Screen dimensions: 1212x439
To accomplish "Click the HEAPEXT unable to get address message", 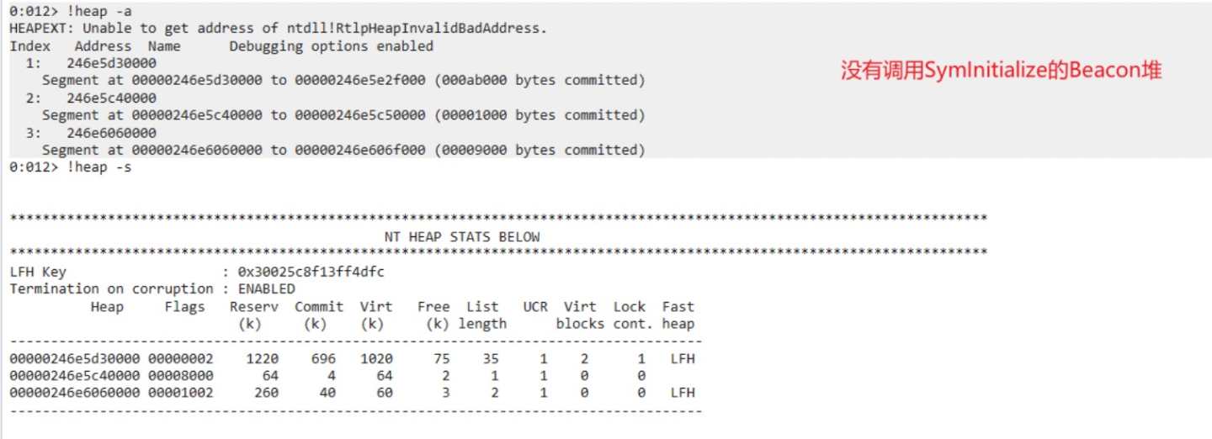I will coord(278,29).
